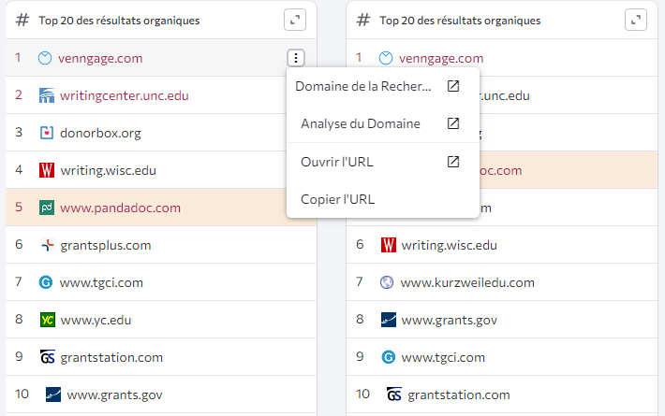665x416 pixels.
Task: Click www.grants.gov favicon in right list
Action: (389, 320)
